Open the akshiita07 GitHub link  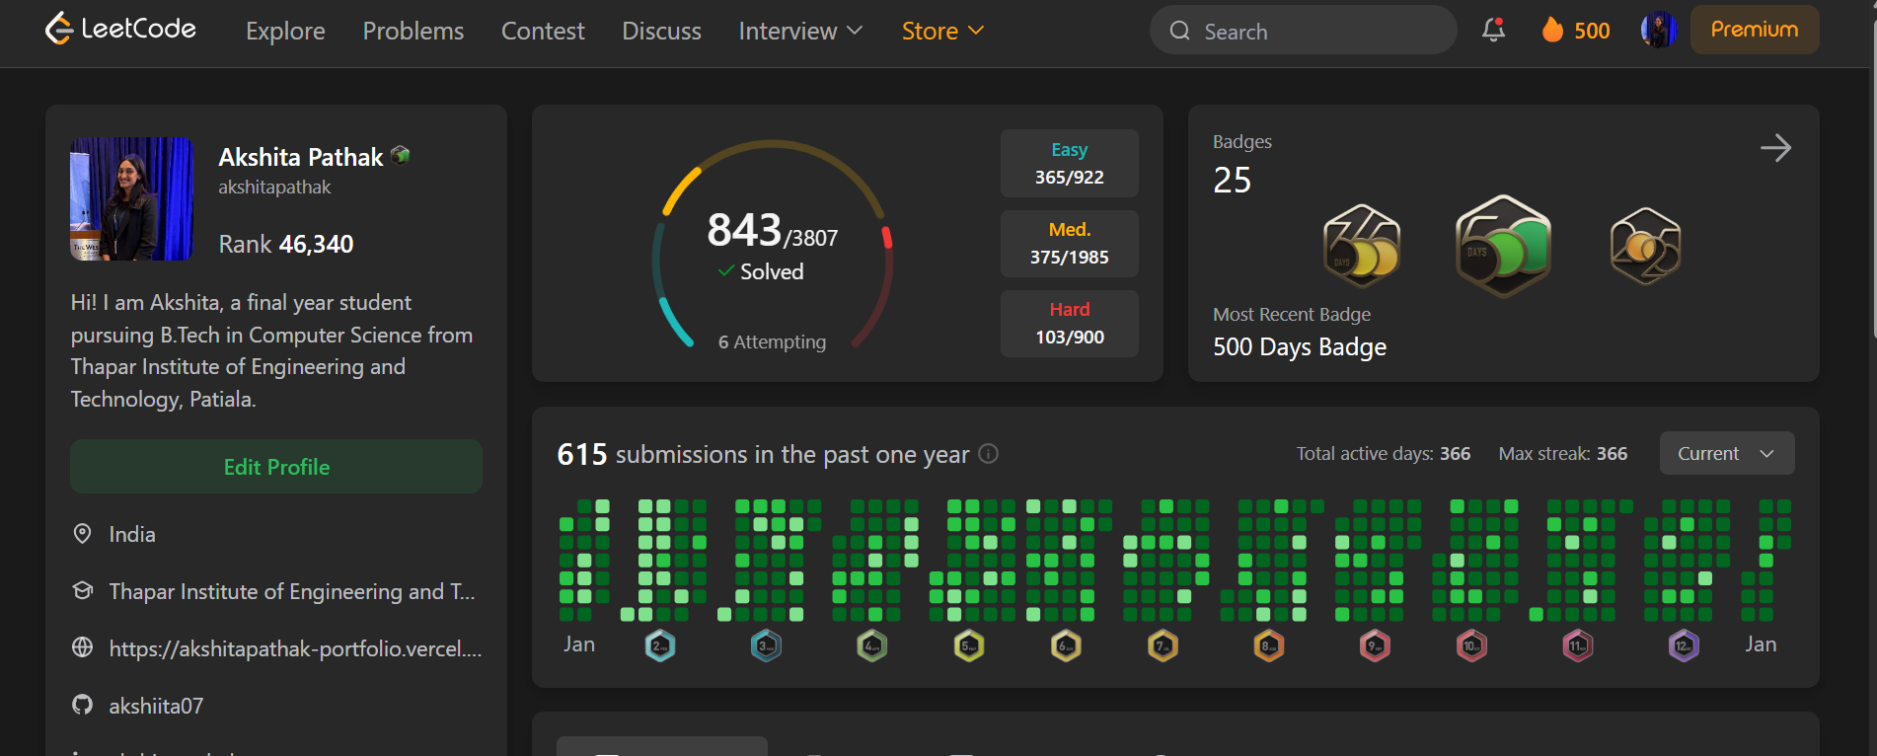coord(156,706)
